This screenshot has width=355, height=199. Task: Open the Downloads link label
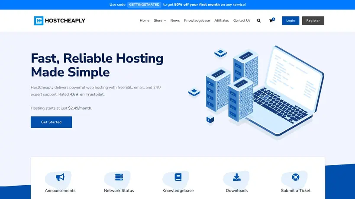coord(236,190)
